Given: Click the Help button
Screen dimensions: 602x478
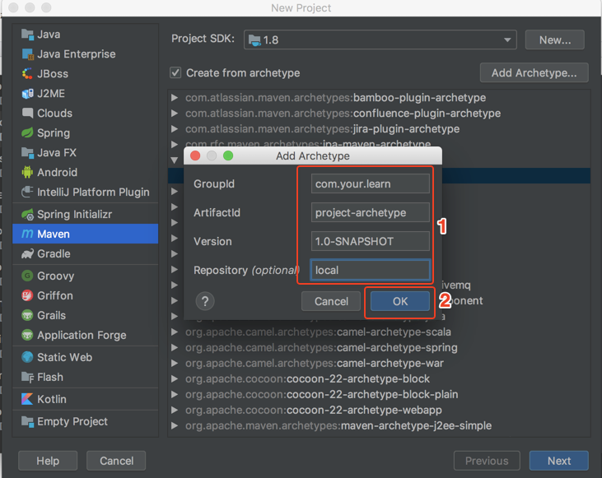Looking at the screenshot, I should click(48, 461).
